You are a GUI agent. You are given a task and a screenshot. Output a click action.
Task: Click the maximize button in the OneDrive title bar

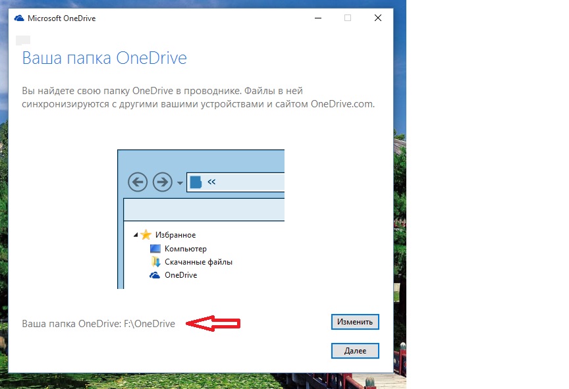pyautogui.click(x=348, y=18)
